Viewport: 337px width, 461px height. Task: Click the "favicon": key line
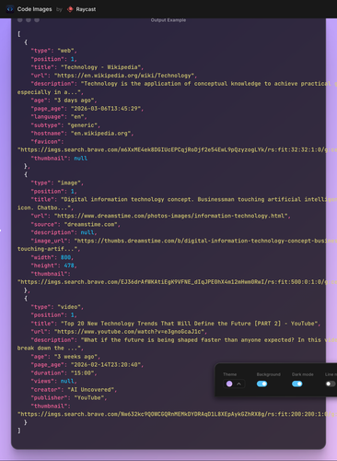click(x=47, y=142)
